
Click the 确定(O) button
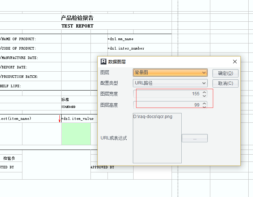(225, 73)
